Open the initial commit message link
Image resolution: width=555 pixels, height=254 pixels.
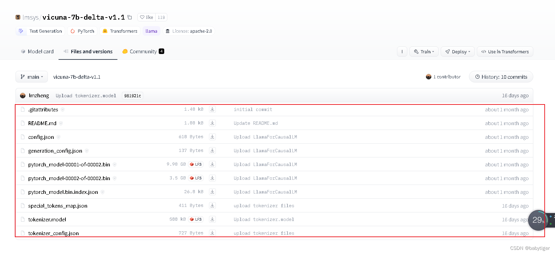pyautogui.click(x=253, y=110)
